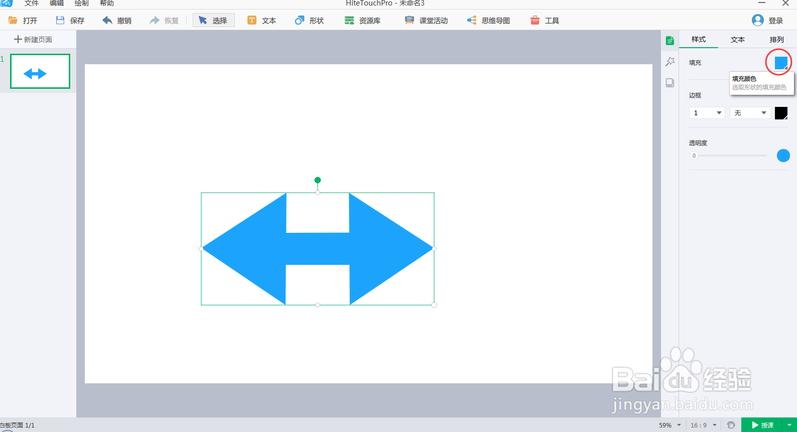The width and height of the screenshot is (797, 432).
Task: Open border style dropdown showing 无
Action: pyautogui.click(x=750, y=113)
